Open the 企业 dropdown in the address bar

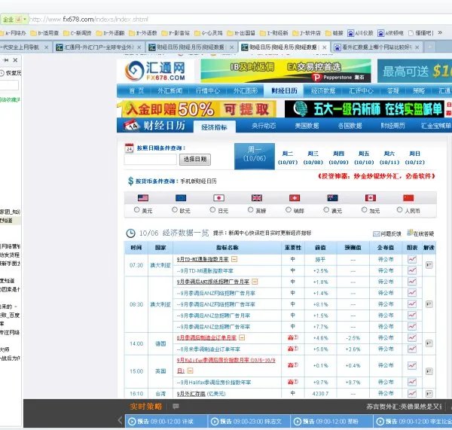pyautogui.click(x=15, y=19)
